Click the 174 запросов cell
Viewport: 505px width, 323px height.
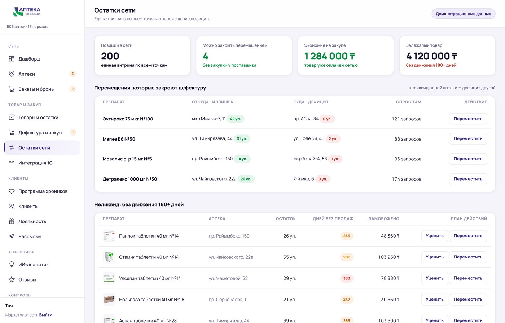coord(407,179)
